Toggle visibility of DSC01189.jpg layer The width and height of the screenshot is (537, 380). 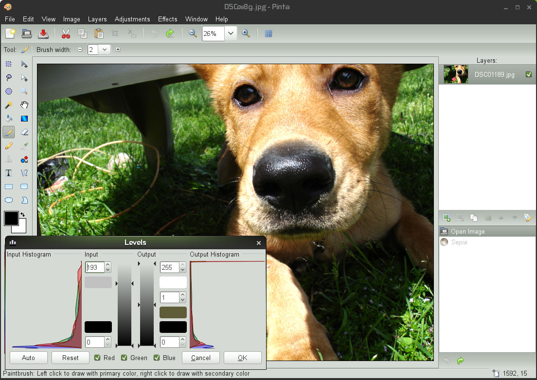pyautogui.click(x=529, y=75)
